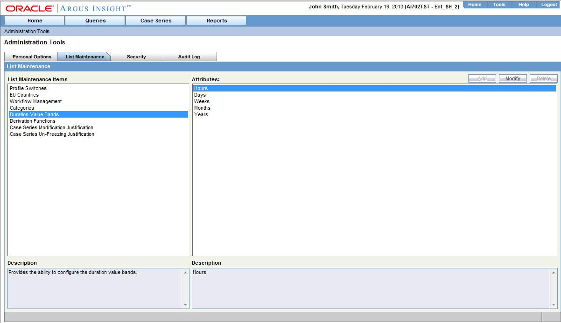Select the List Maintenance tab
This screenshot has height=323, width=561.
point(85,56)
